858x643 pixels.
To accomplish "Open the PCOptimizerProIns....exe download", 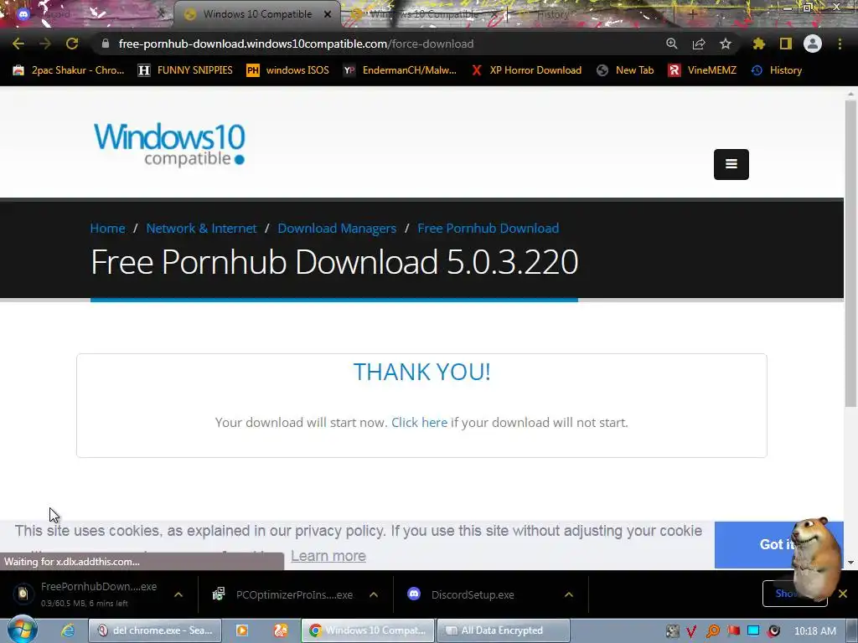I will pyautogui.click(x=283, y=594).
